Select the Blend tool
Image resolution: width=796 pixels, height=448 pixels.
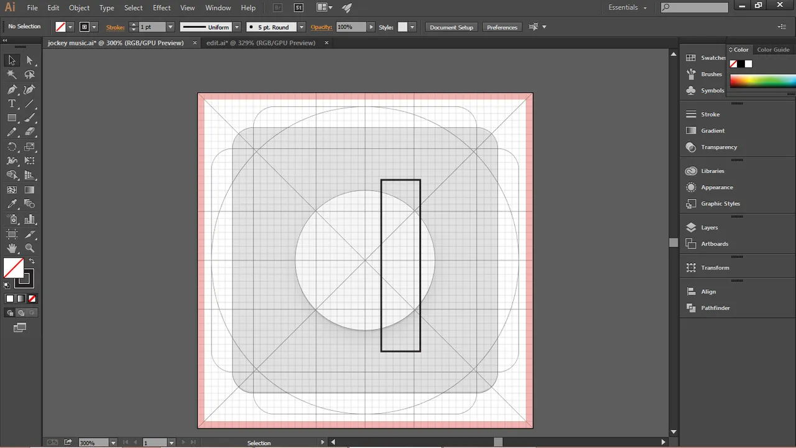30,204
